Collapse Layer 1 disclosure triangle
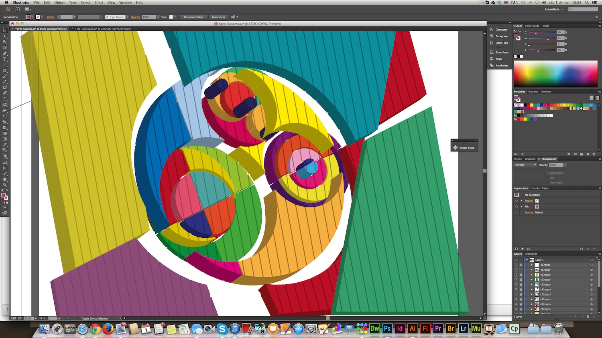This screenshot has width=602, height=338. (527, 260)
